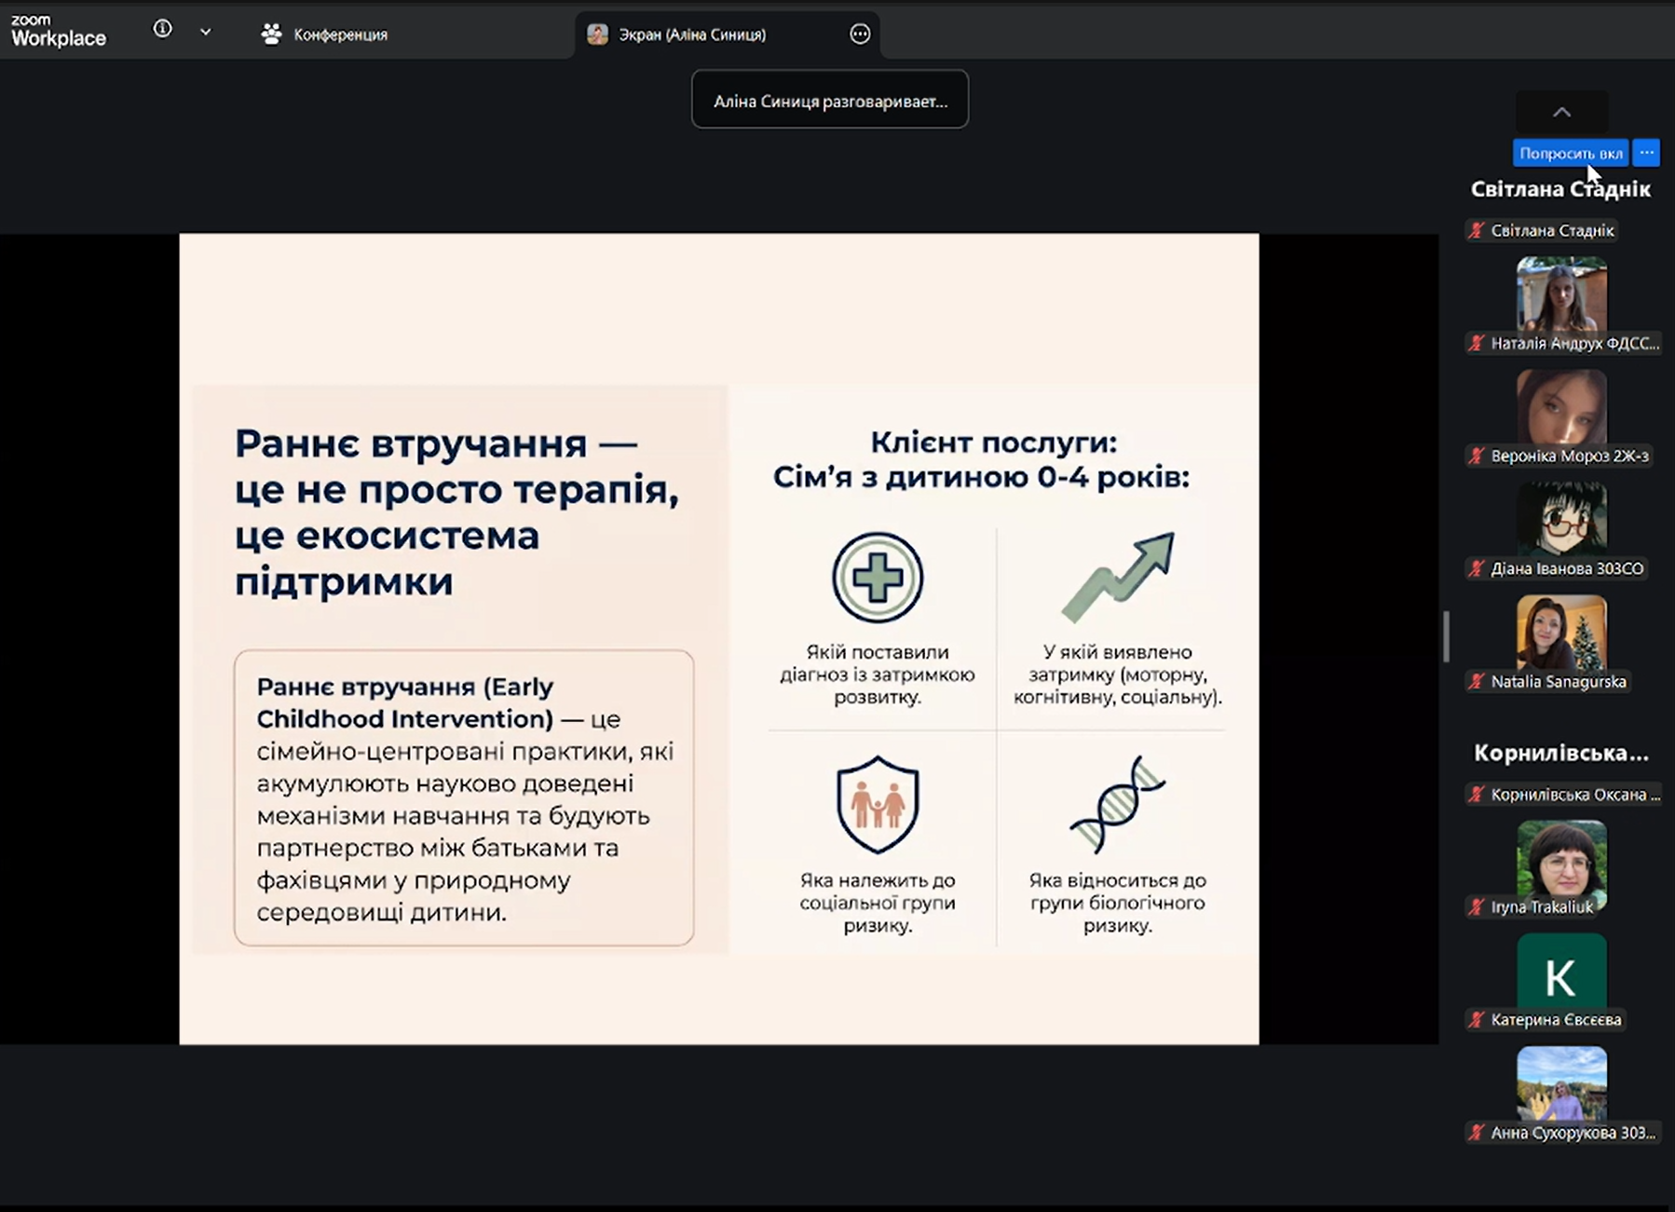Collapse participant strip with the up chevron
This screenshot has width=1675, height=1212.
[1561, 113]
